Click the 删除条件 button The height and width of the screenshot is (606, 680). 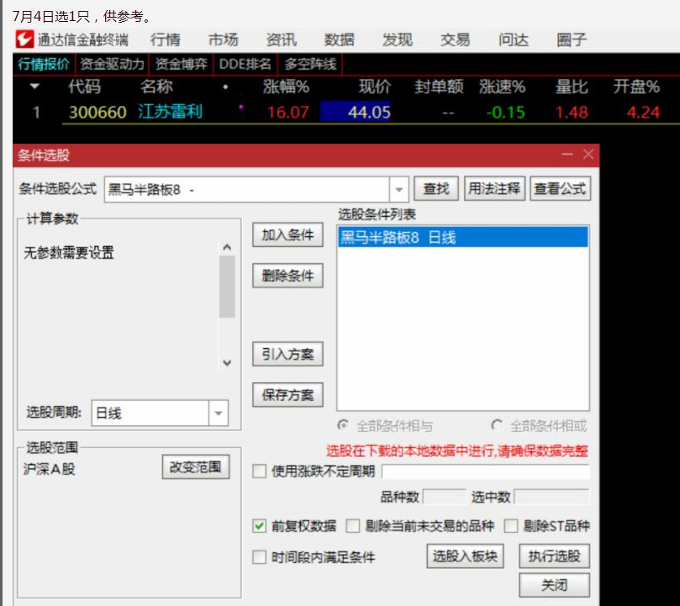coord(287,276)
